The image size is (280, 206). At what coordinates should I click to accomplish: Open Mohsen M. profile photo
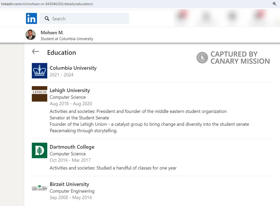coord(30,35)
